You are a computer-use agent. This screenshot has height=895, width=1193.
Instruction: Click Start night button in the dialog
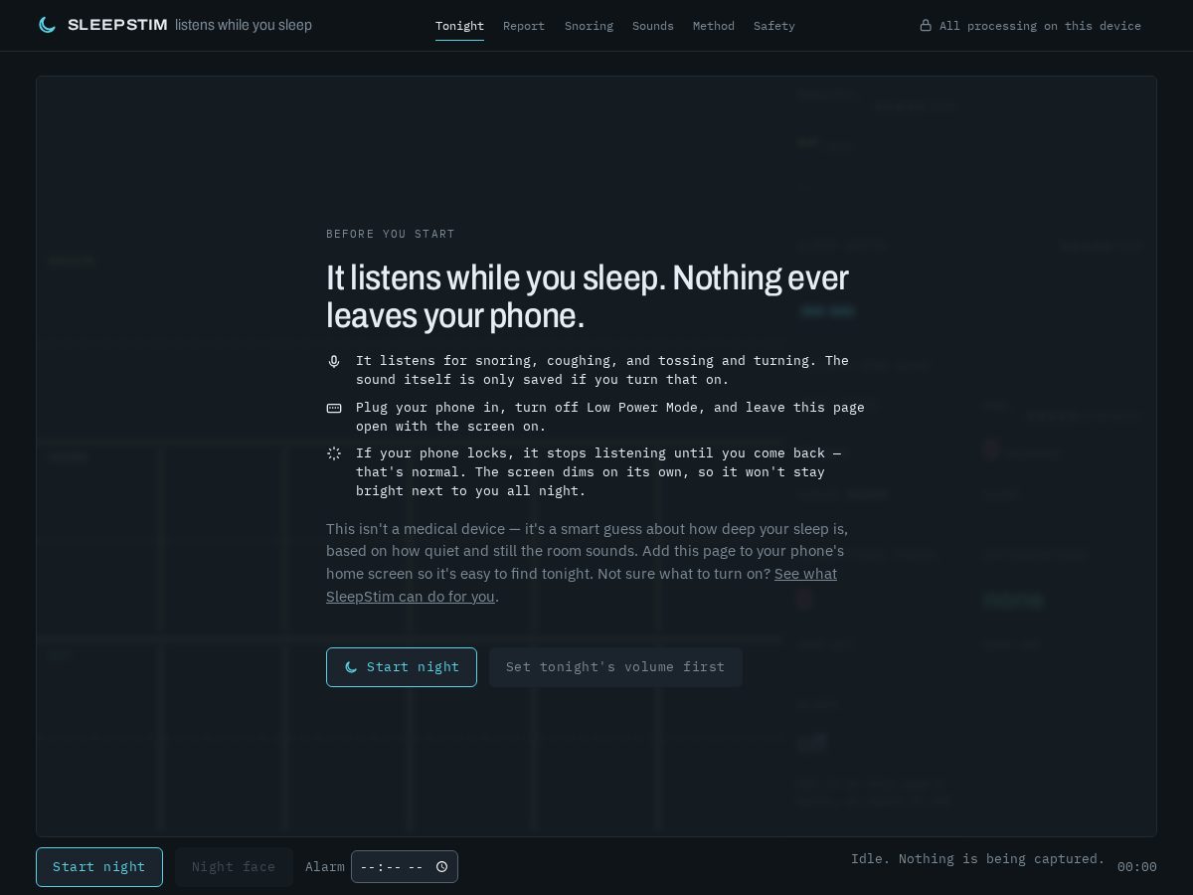click(x=402, y=667)
